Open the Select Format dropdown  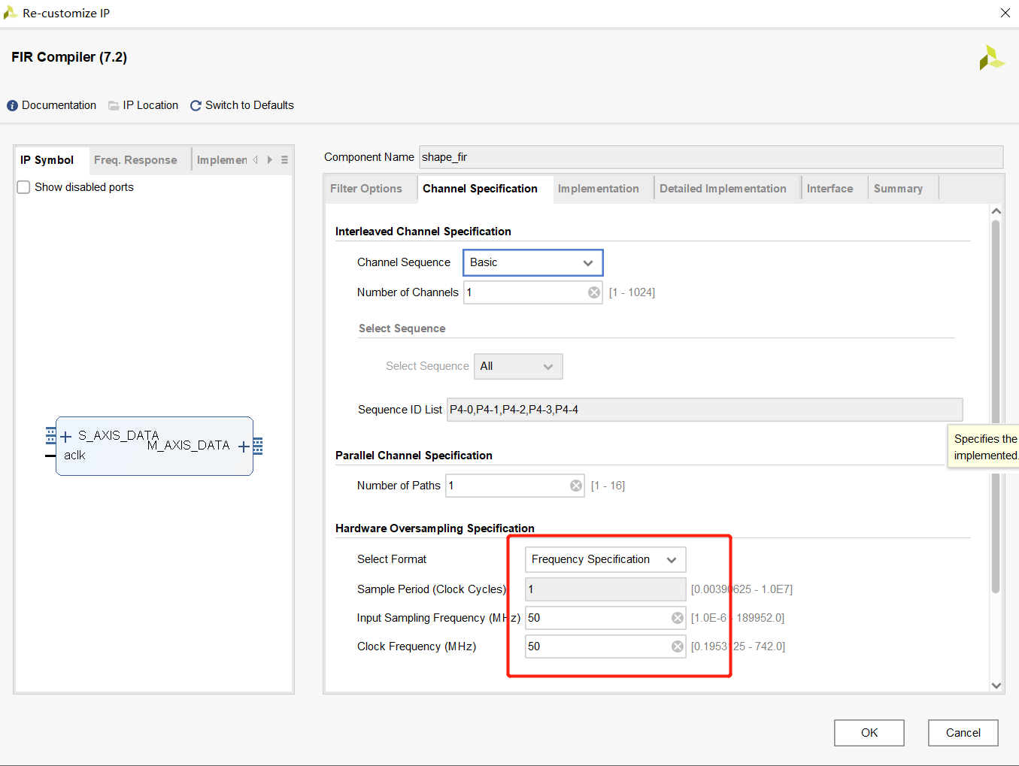coord(605,559)
